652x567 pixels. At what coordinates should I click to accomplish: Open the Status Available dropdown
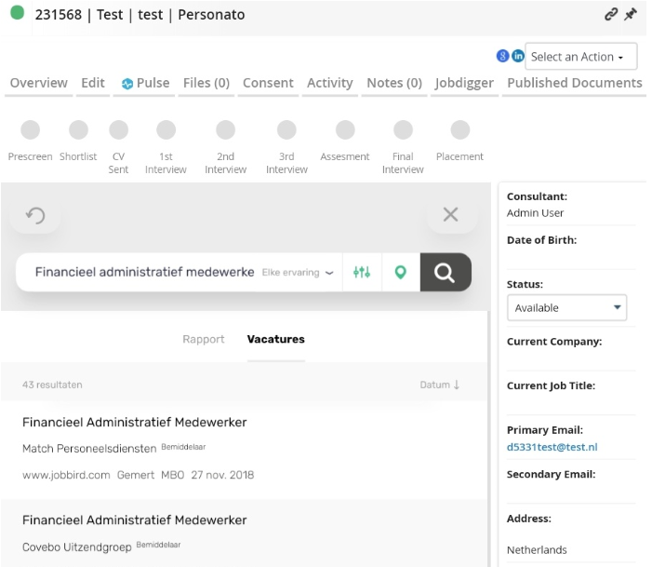coord(566,307)
